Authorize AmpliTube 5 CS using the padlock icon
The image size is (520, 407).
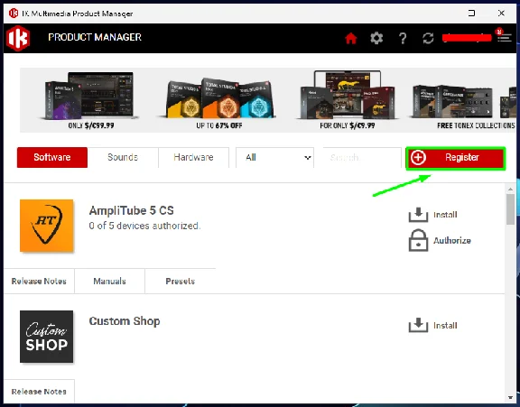(418, 240)
